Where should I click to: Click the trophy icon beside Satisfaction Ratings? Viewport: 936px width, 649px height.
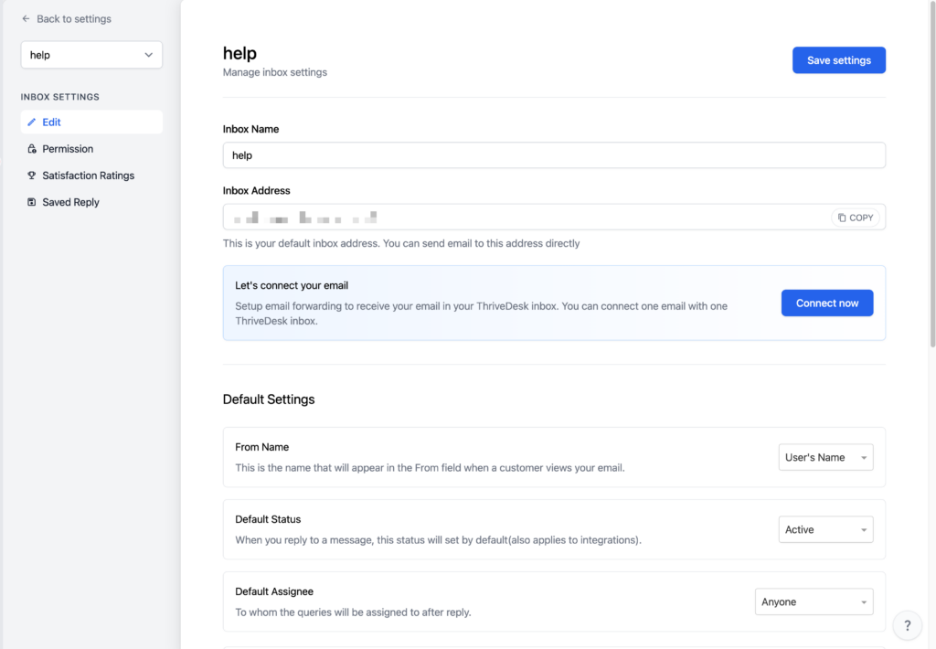33,175
